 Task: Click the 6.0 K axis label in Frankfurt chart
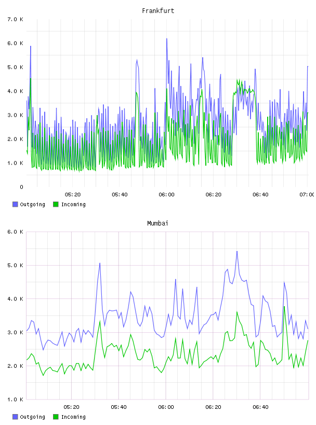16,43
